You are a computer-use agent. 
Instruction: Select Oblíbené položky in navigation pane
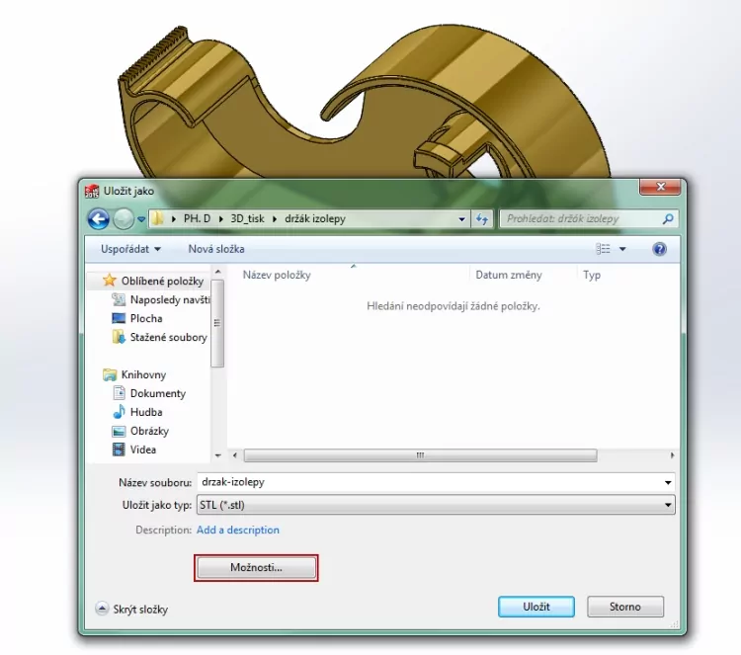coord(162,281)
